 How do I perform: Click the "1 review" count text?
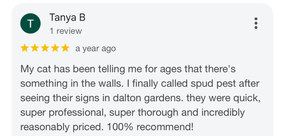point(66,31)
